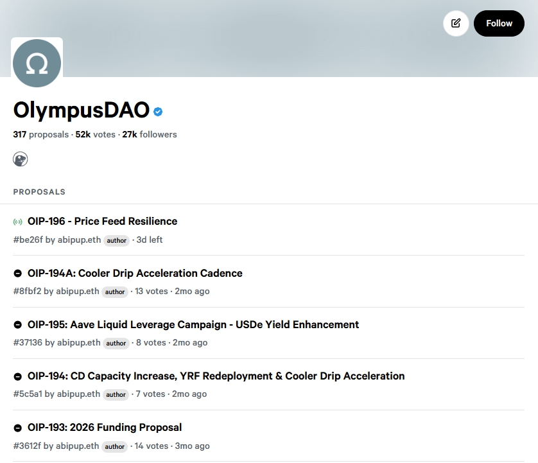
Task: Click the '3d left' time remaining text
Action: tap(149, 240)
